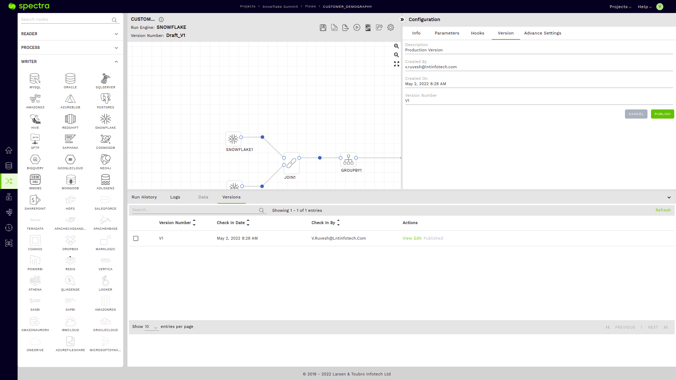Open the home icon in left sidebar
676x380 pixels.
pyautogui.click(x=9, y=150)
